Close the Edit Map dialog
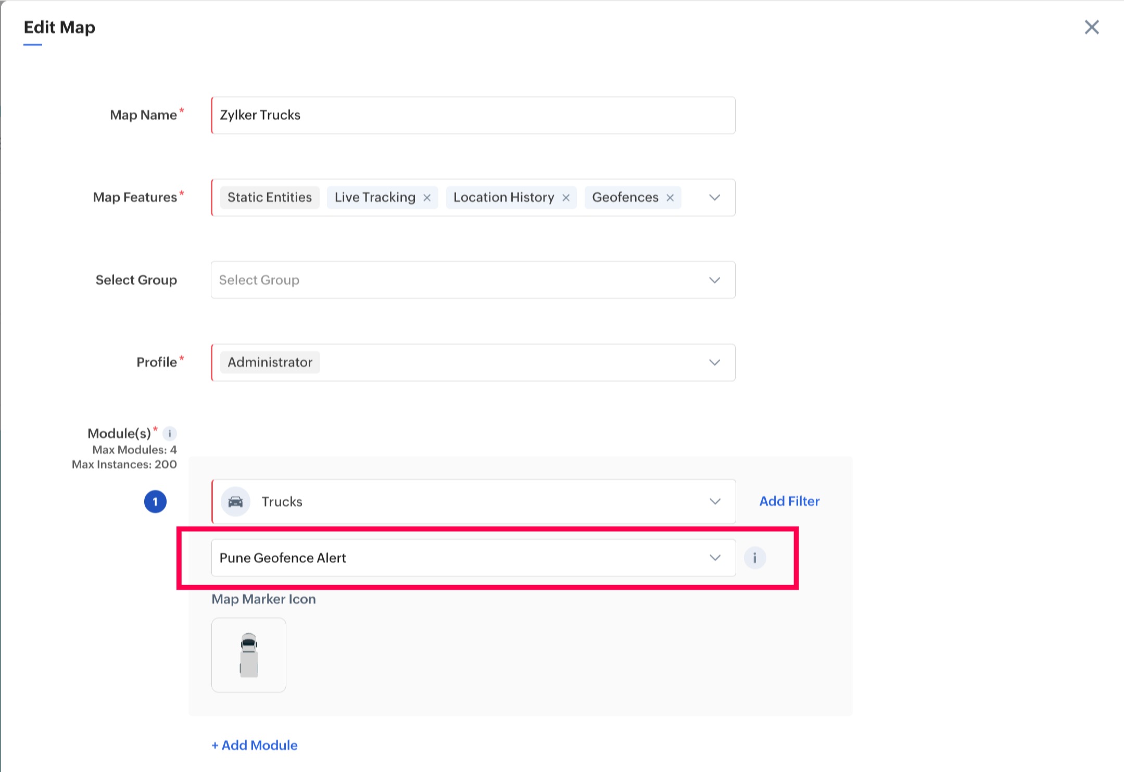Viewport: 1124px width, 772px height. 1091,27
